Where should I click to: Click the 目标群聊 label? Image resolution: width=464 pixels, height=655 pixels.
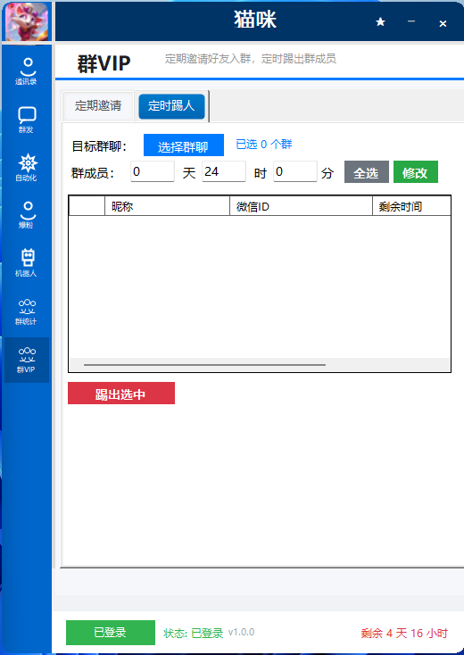point(99,146)
